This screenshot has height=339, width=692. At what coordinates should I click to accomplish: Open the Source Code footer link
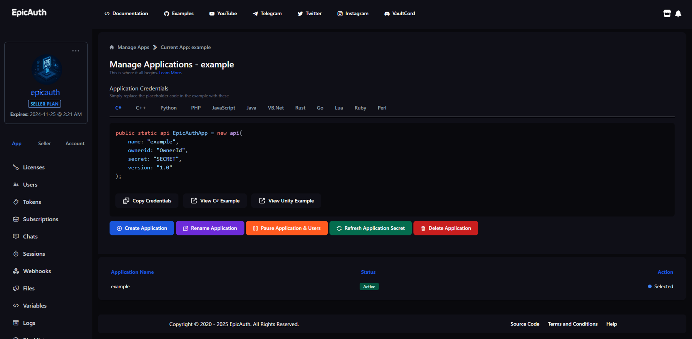click(x=525, y=324)
